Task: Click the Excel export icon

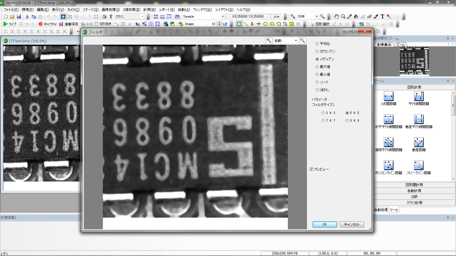Action: (361, 24)
